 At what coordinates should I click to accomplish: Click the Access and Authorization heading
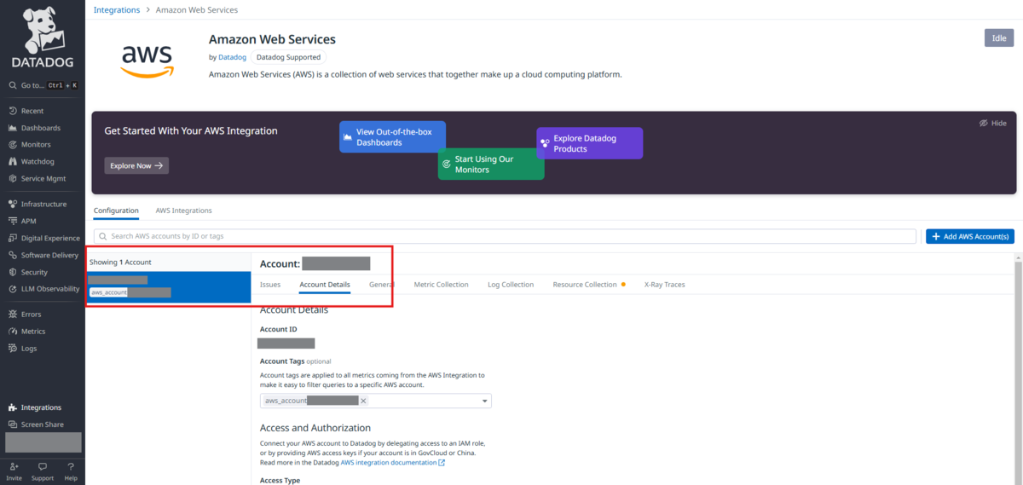(x=315, y=428)
